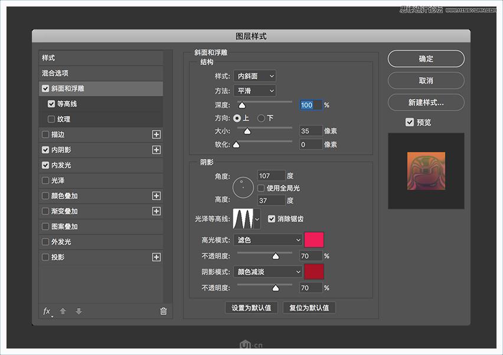
Task: Click the down arrow to move effect down
Action: [79, 311]
